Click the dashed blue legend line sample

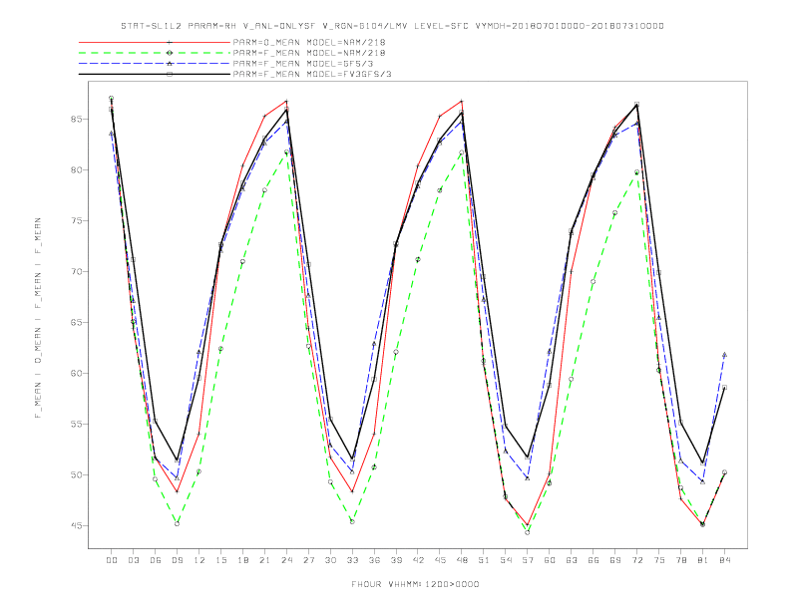(x=155, y=64)
